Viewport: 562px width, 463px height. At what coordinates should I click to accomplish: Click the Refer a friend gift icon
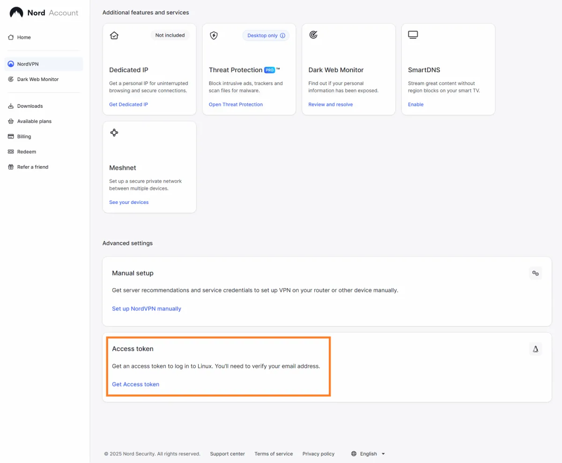[x=11, y=167]
